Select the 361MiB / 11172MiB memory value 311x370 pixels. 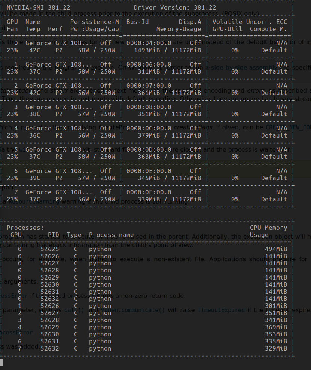point(170,93)
